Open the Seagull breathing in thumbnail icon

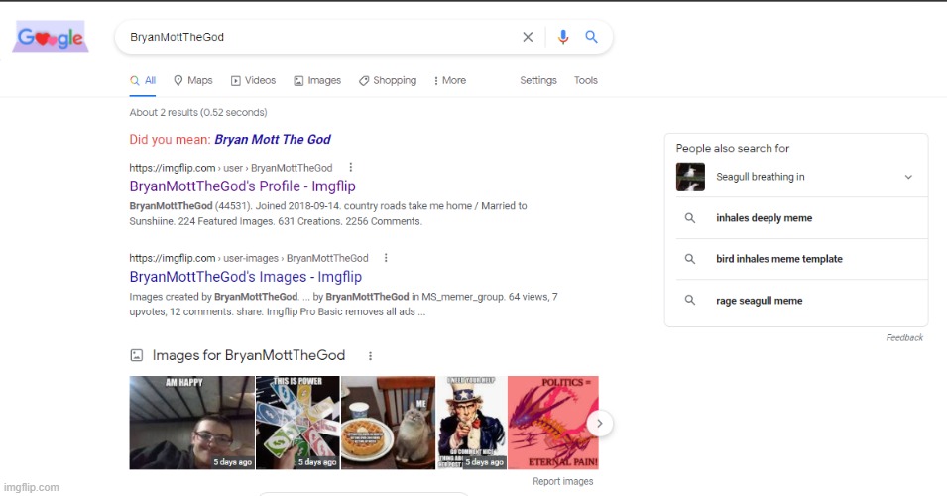point(690,177)
